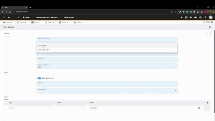The width and height of the screenshot is (215, 121).
Task: Open the Setup menu
Action: [x=64, y=23]
